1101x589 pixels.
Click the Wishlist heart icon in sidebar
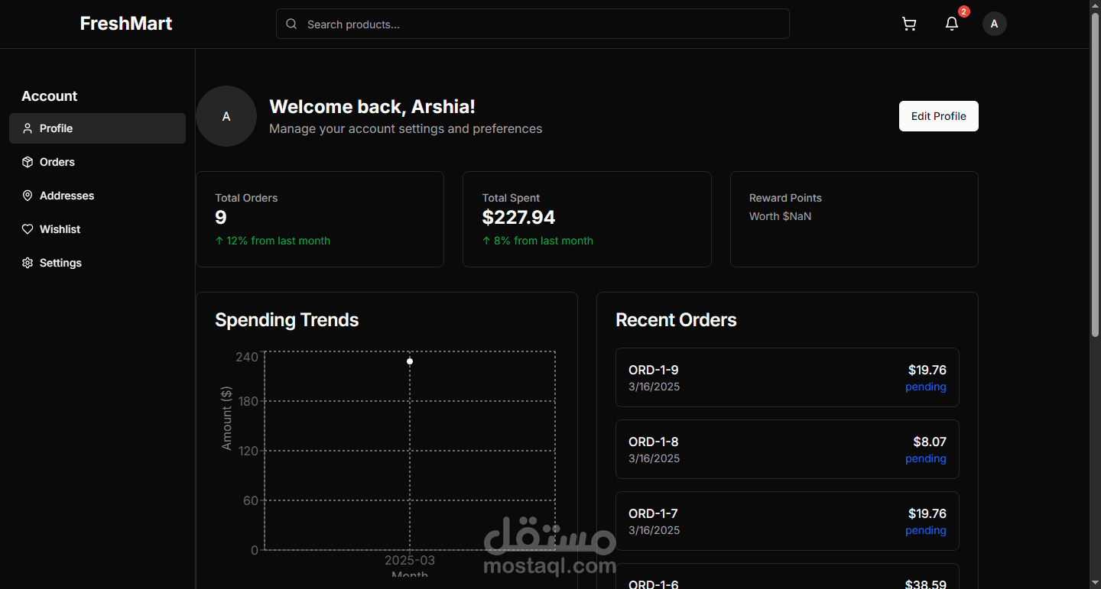(28, 229)
